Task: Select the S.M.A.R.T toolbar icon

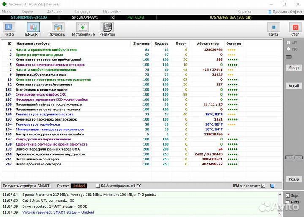Action: point(33,29)
